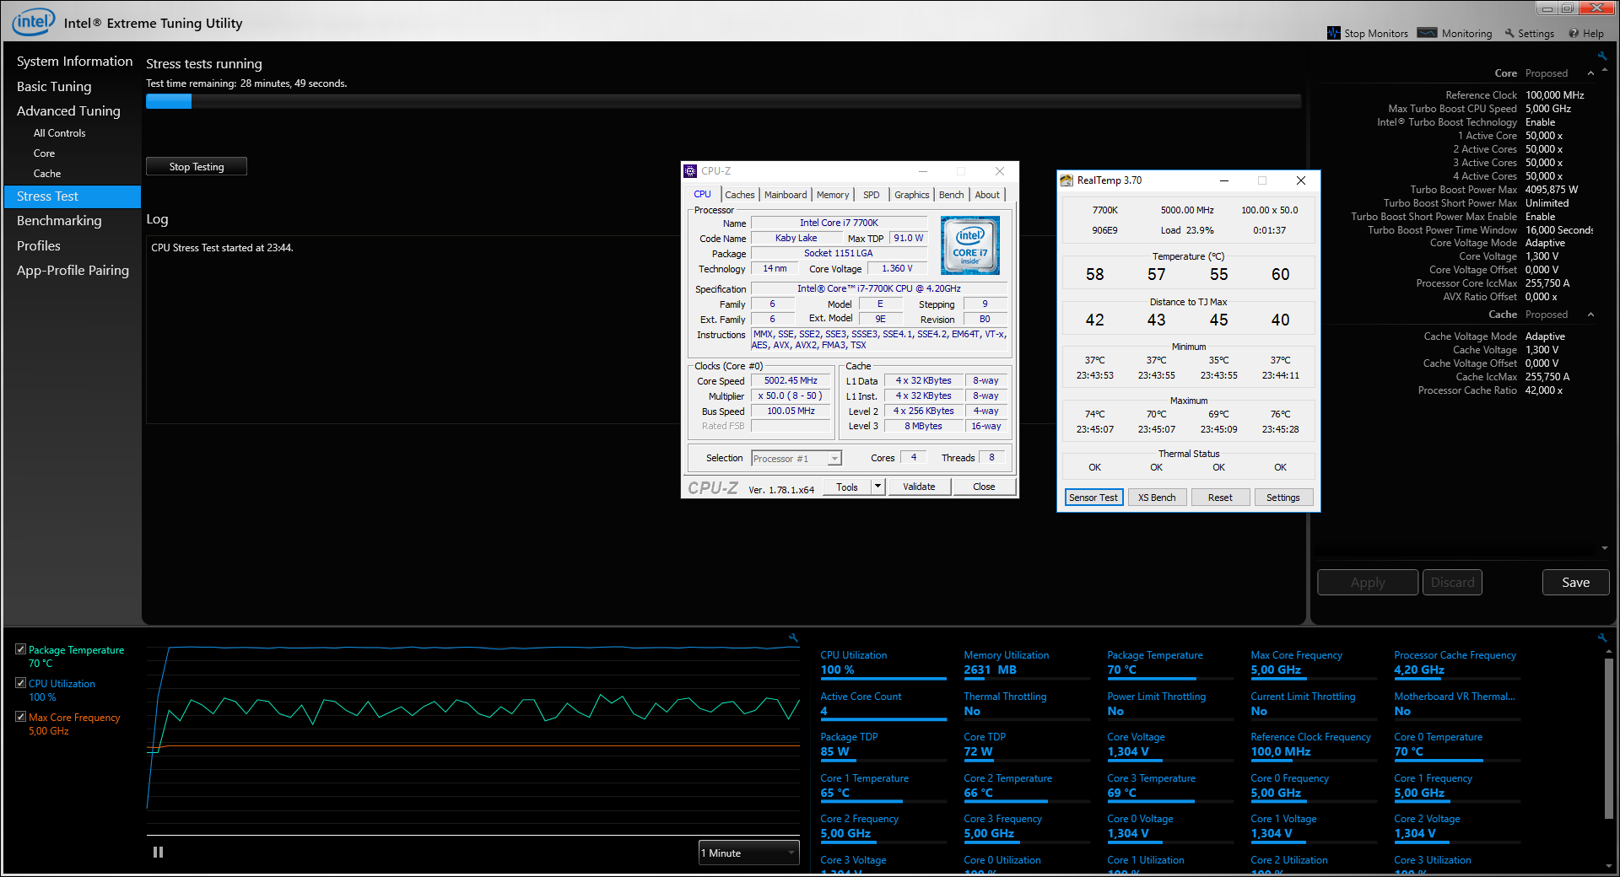Open Settings via the top wrench icon

(1509, 34)
